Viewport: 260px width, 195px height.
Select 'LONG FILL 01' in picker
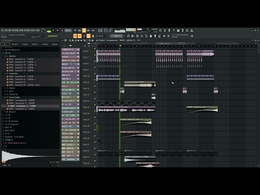pyautogui.click(x=70, y=75)
